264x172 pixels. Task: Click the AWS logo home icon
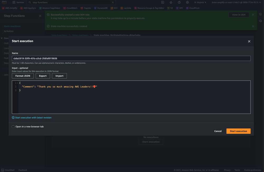pyautogui.click(x=4, y=2)
